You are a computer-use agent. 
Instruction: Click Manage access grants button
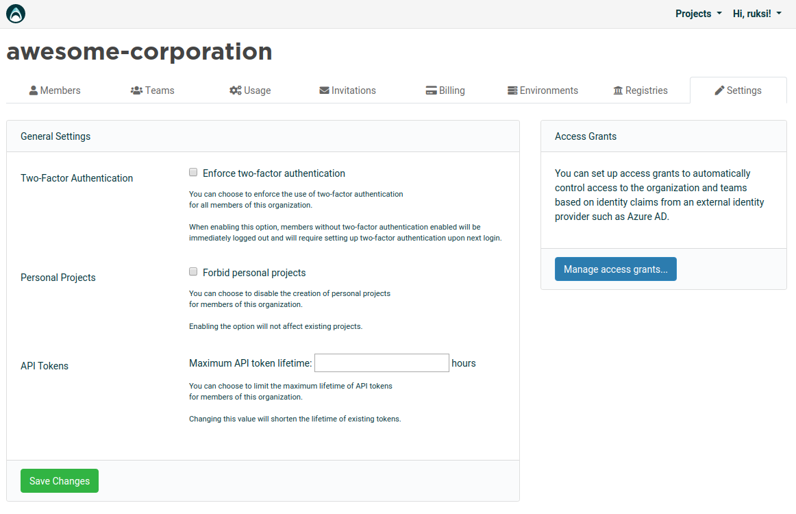click(615, 269)
